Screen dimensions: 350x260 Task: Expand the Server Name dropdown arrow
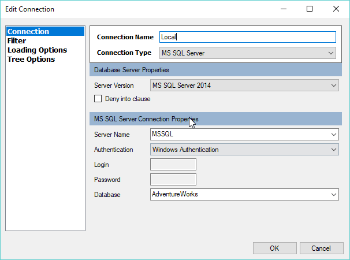(x=334, y=135)
